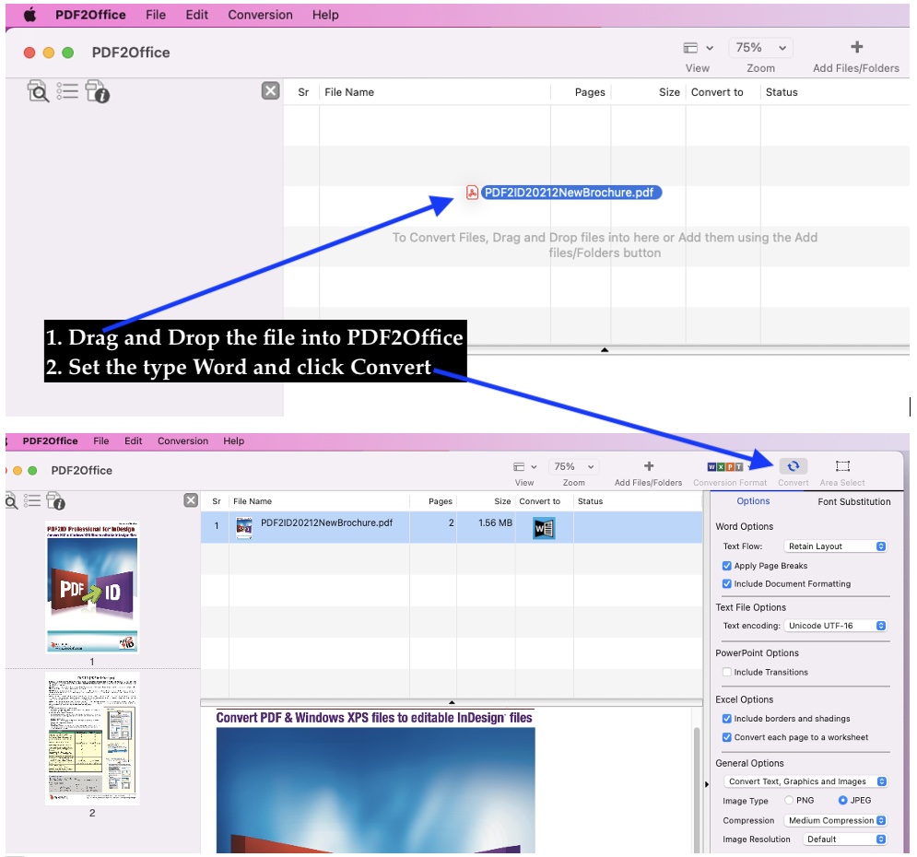Close the thumbnail sidebar X in the bottom window
The width and height of the screenshot is (917, 857).
pyautogui.click(x=191, y=499)
